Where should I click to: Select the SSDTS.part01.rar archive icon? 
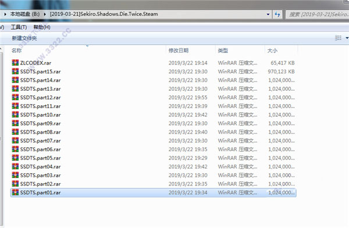coord(15,192)
